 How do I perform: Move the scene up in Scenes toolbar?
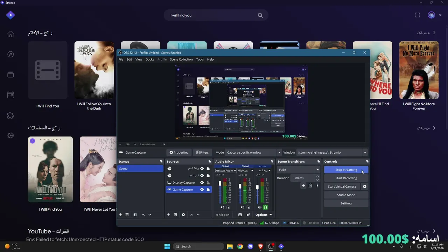click(x=143, y=215)
